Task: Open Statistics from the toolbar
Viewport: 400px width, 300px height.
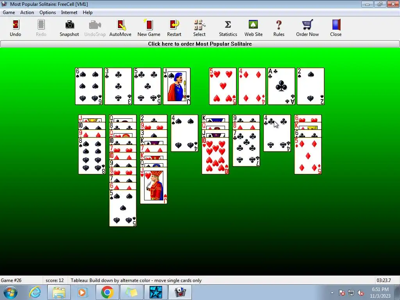Action: 228,28
